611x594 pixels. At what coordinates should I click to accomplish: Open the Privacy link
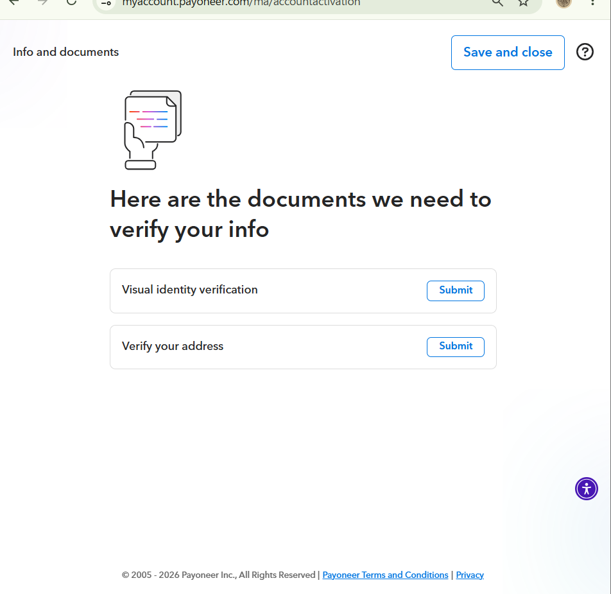coord(470,575)
